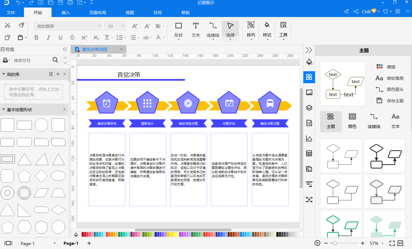Toggle Bold formatting
412x249 pixels.
click(36, 37)
